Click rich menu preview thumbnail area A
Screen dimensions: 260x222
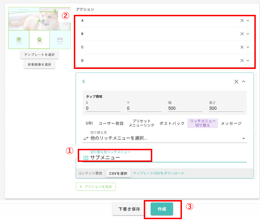39,21
